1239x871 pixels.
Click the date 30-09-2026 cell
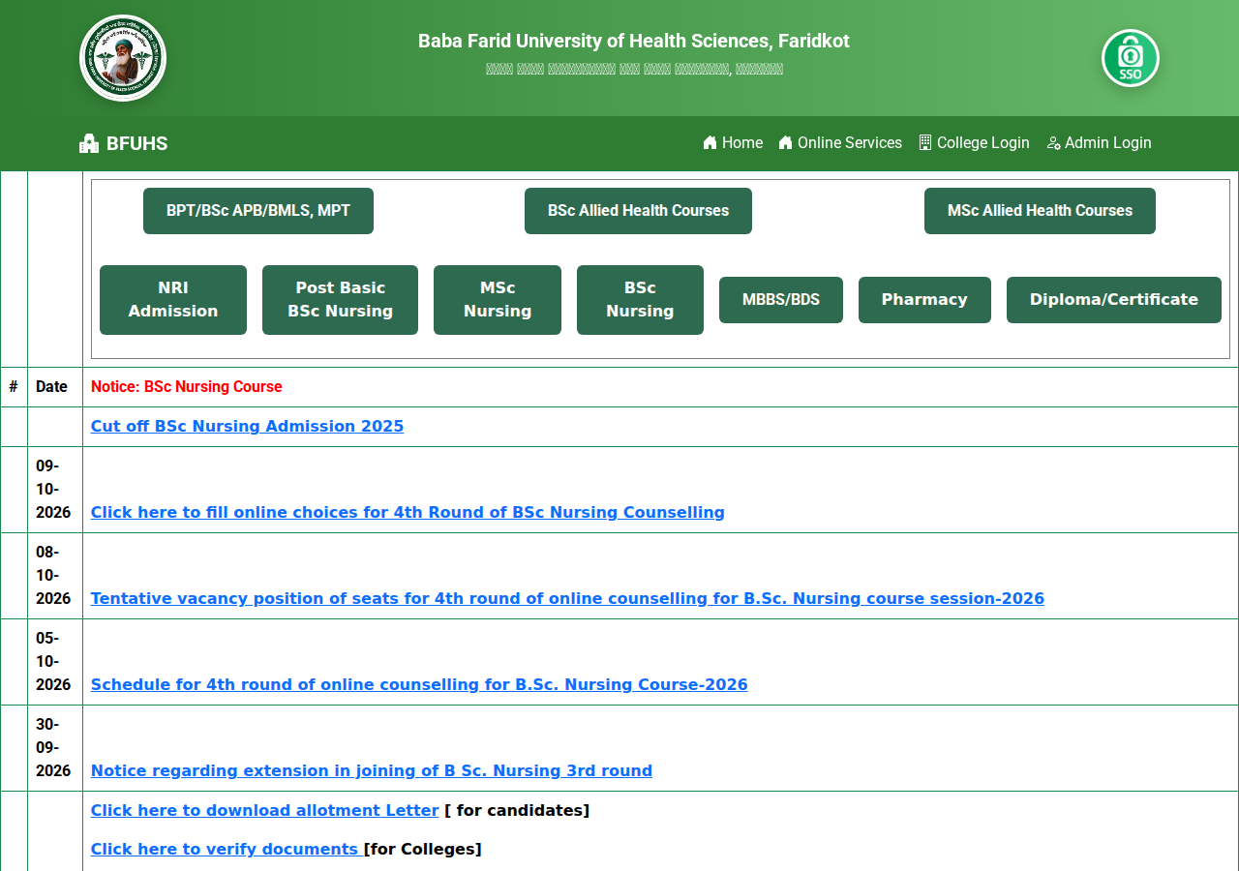click(x=53, y=748)
